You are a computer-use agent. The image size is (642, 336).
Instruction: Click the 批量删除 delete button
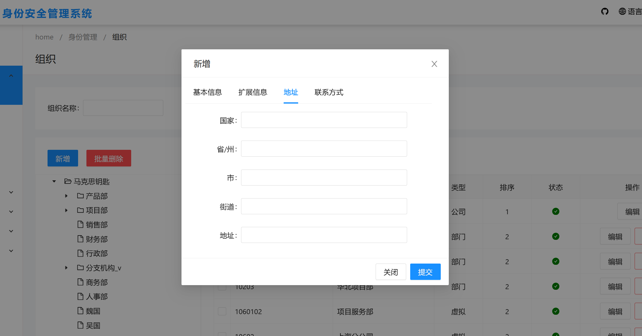tap(109, 158)
